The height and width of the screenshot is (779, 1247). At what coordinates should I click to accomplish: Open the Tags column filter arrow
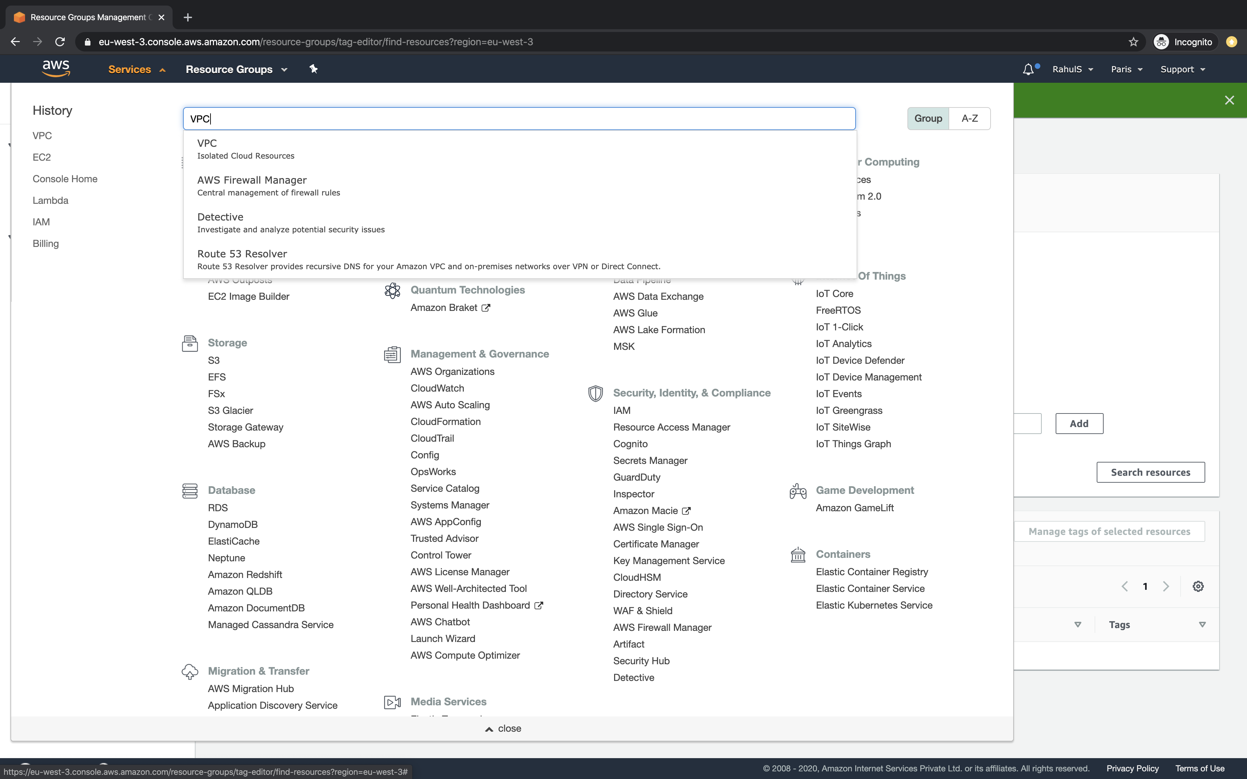pyautogui.click(x=1203, y=625)
